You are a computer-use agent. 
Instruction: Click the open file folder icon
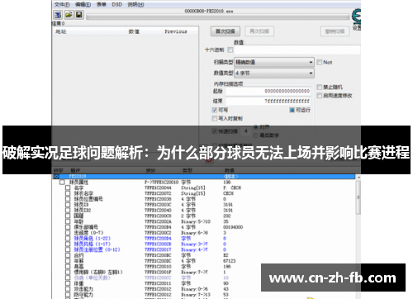[69, 15]
